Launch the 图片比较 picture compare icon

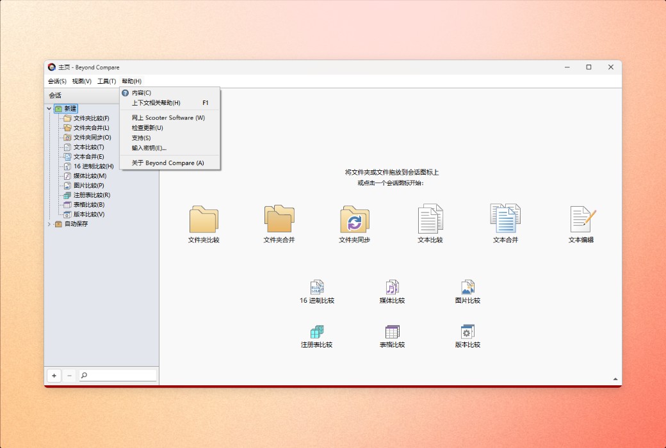point(467,287)
